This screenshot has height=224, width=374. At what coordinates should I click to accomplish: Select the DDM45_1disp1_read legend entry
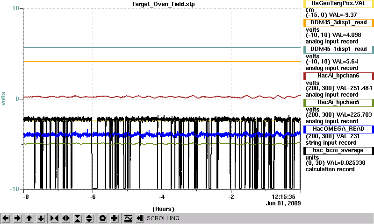pyautogui.click(x=338, y=49)
